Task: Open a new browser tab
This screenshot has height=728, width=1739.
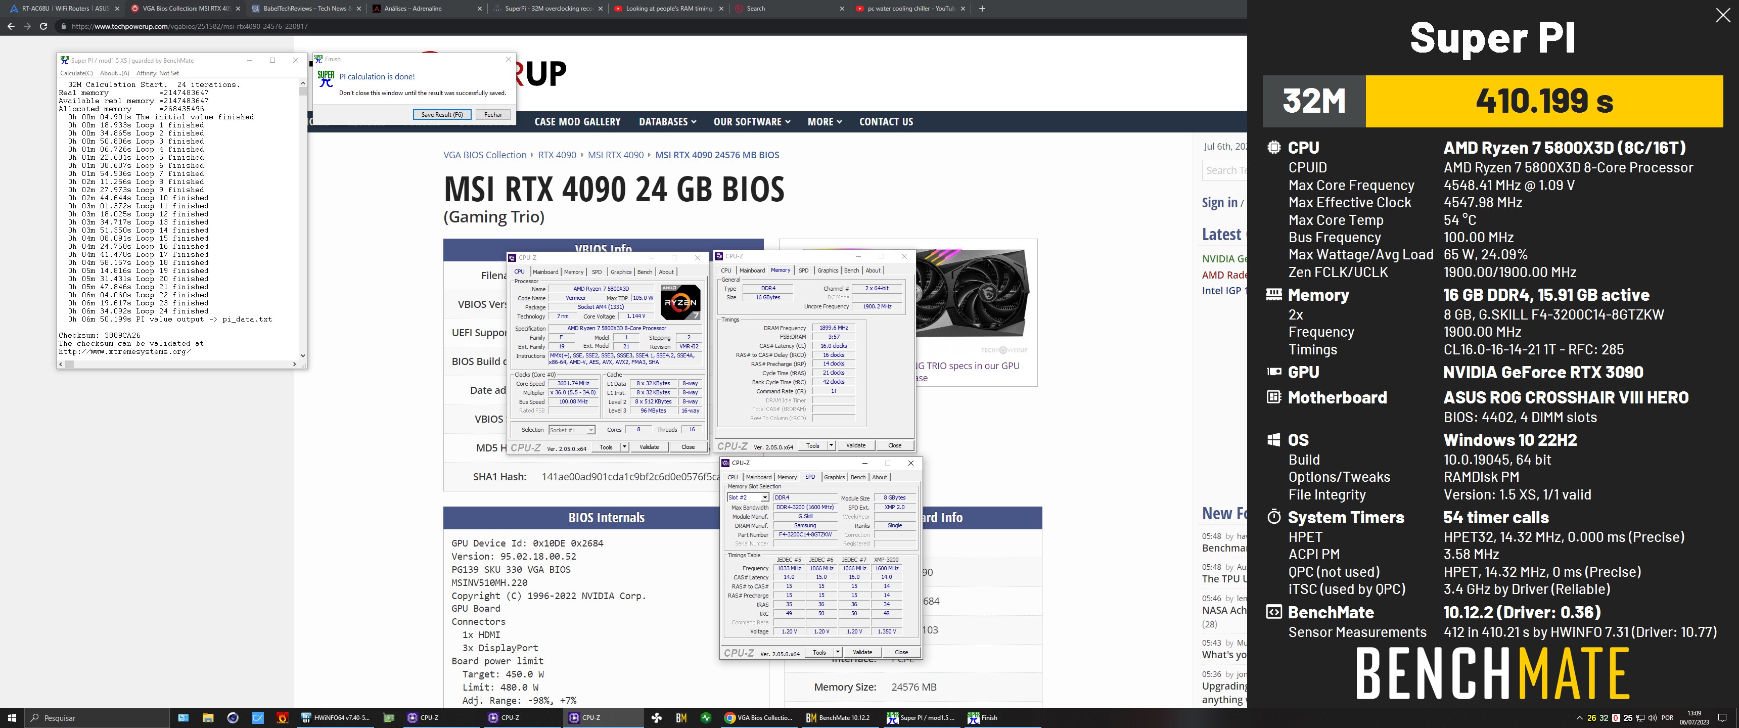Action: pos(982,9)
